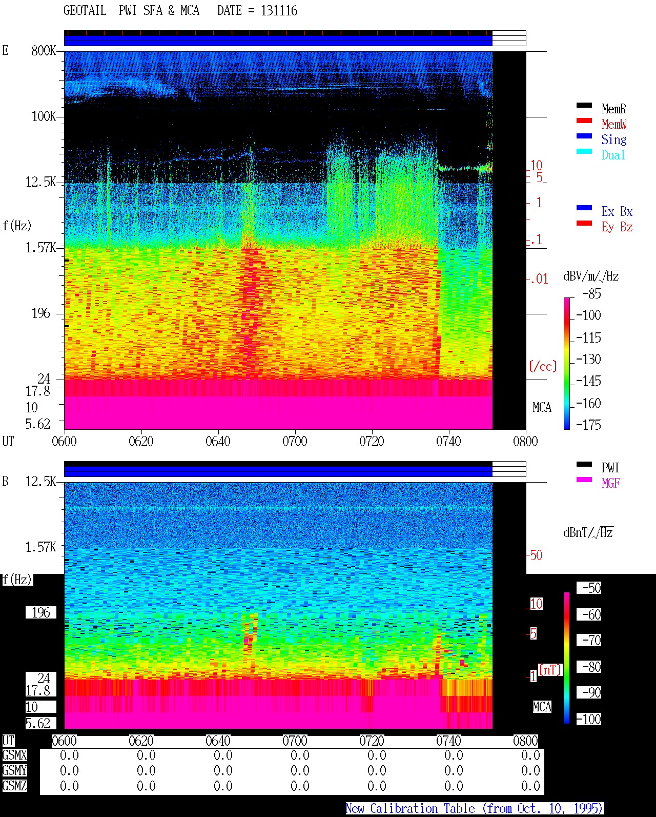Click the 'B' magnetic panel label
Screen dimensions: 656x817
5,481
